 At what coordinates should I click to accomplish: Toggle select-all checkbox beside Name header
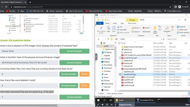(119, 43)
